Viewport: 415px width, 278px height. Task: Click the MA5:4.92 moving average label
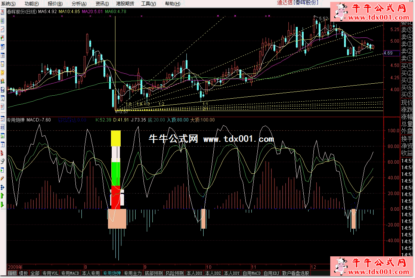pos(47,12)
